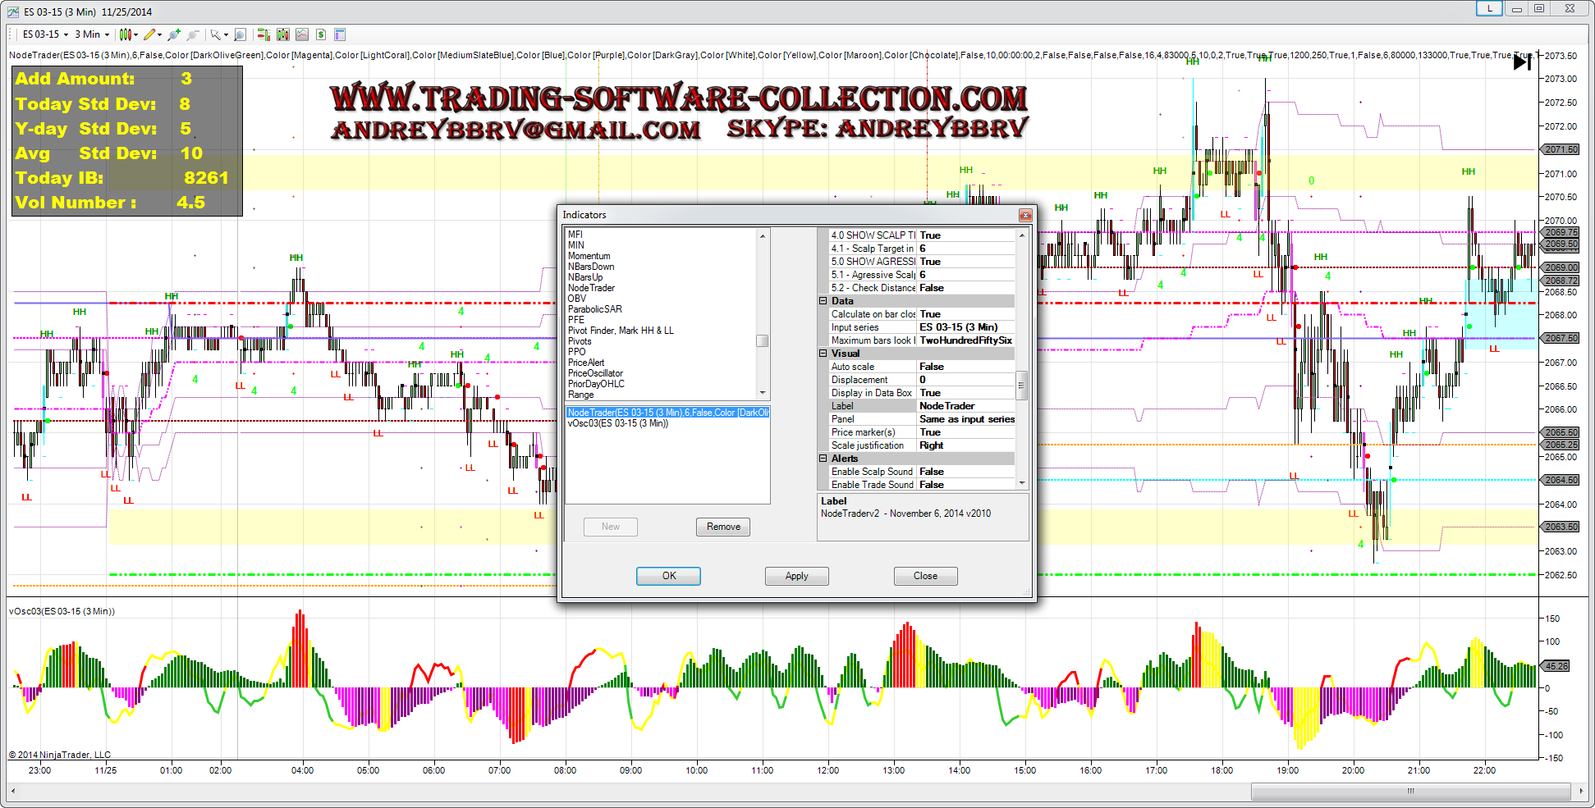The height and width of the screenshot is (808, 1595).
Task: Click the Strategies dollar sign icon
Action: (321, 34)
